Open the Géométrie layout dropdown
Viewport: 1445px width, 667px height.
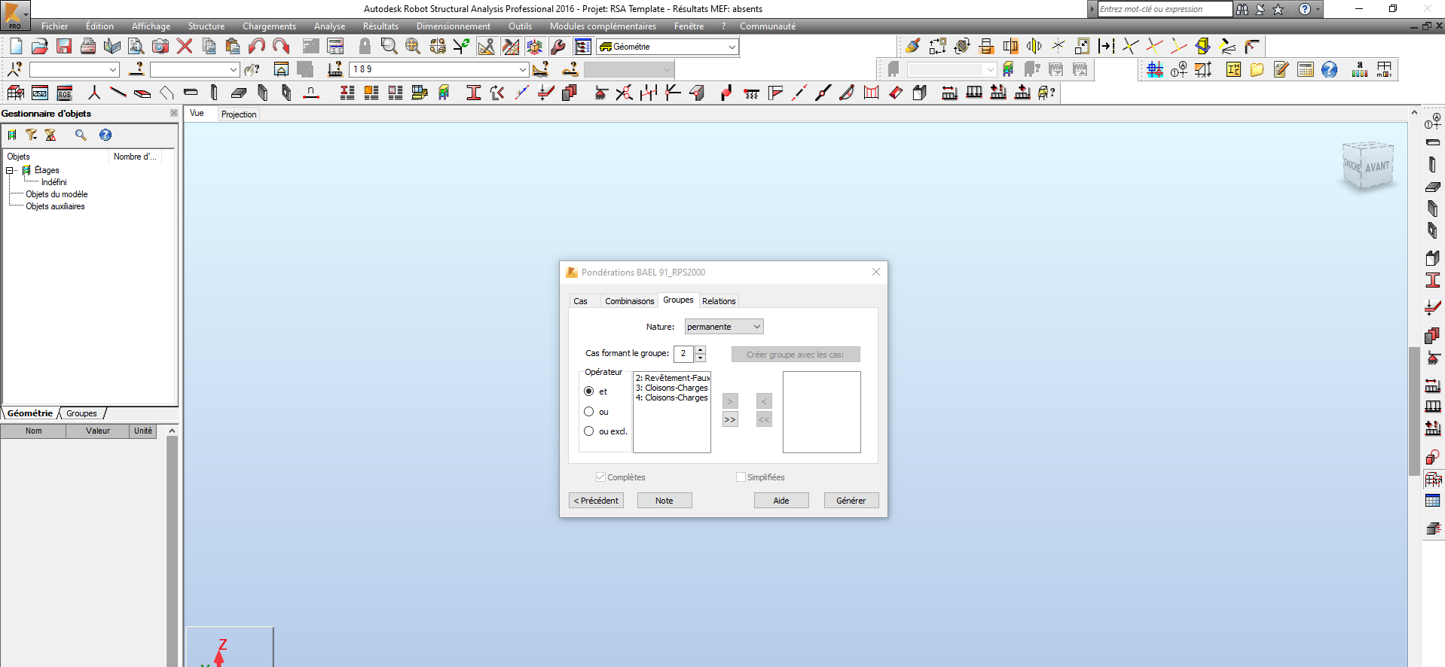pyautogui.click(x=668, y=47)
